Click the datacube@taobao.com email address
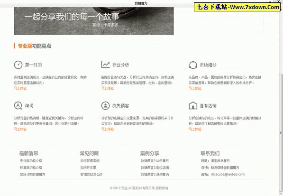 [228, 174]
